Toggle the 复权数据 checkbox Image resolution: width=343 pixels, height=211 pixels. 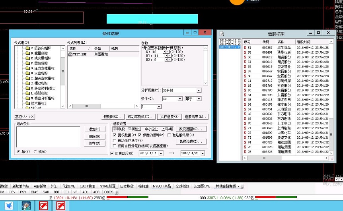[x=115, y=135]
